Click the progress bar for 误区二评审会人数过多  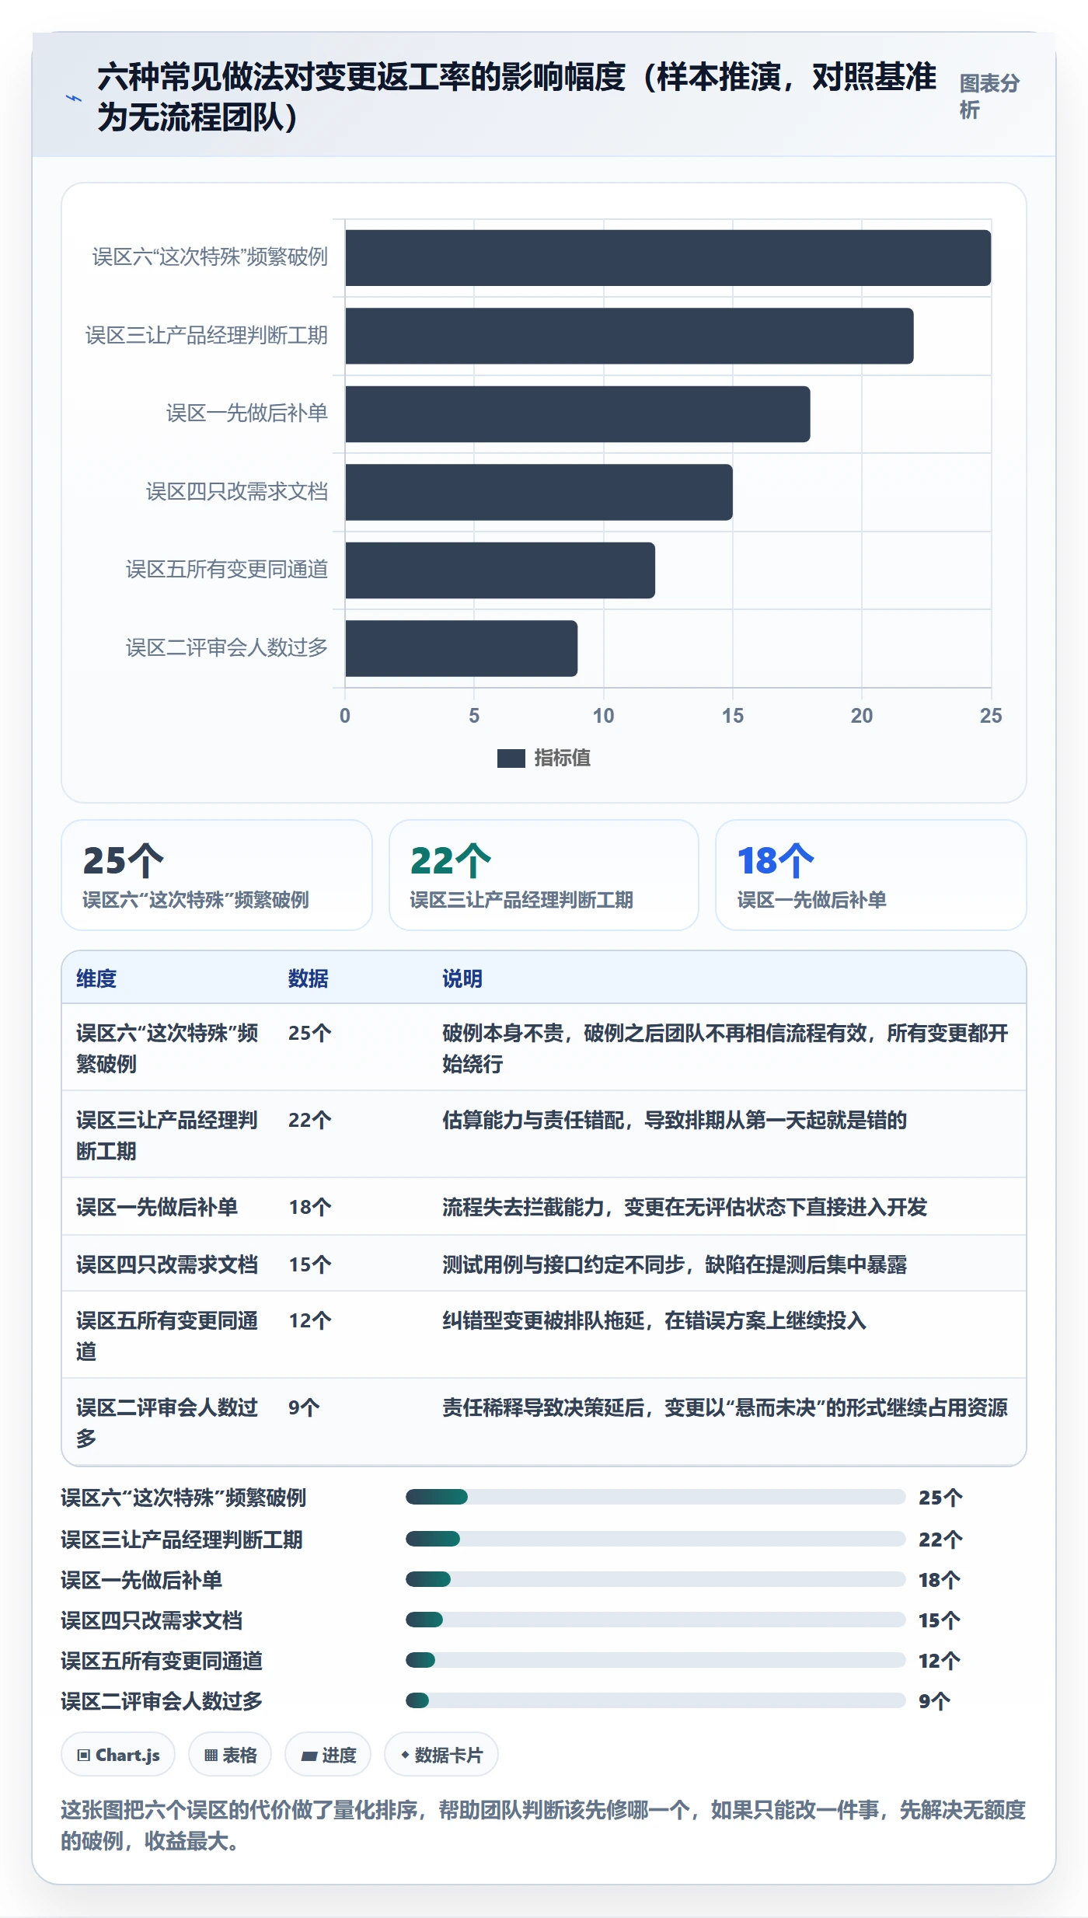coord(655,1700)
